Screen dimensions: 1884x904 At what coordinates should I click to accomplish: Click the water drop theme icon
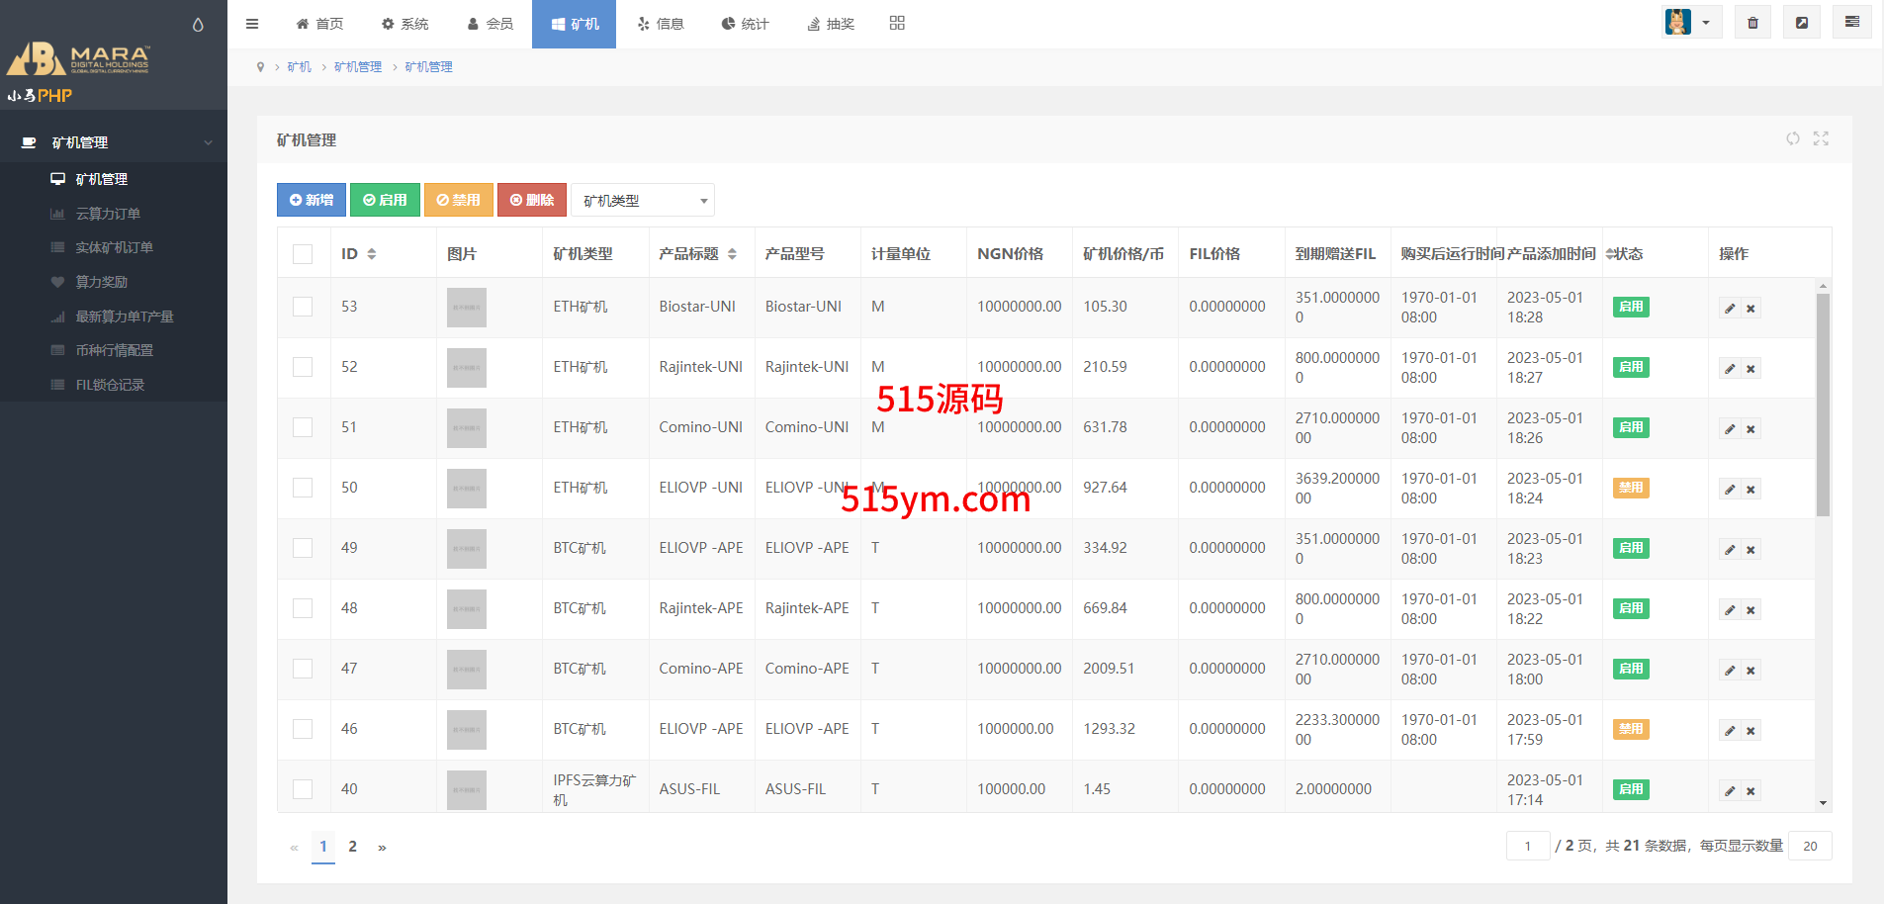(198, 25)
